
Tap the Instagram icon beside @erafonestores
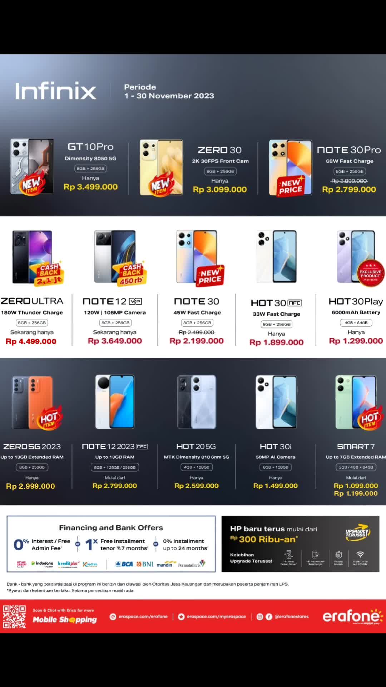(260, 617)
